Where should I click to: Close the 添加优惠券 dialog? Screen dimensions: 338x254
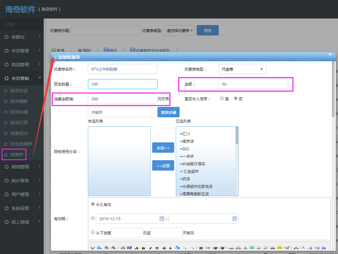[x=330, y=54]
